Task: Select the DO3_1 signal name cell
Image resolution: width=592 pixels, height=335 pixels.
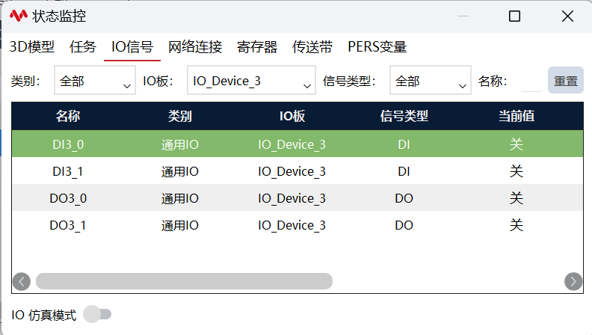Action: pos(68,226)
